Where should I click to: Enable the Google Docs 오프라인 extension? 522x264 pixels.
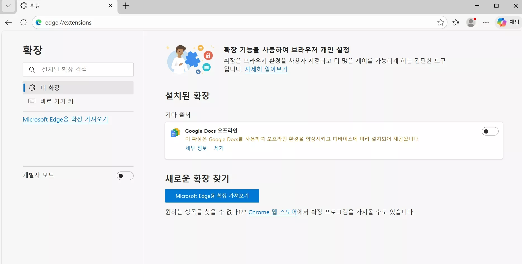(x=490, y=131)
